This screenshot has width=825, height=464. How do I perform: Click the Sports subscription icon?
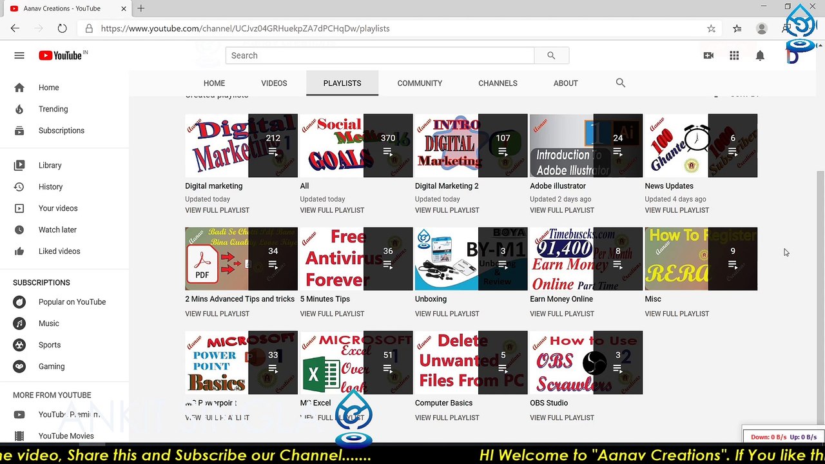click(x=20, y=345)
